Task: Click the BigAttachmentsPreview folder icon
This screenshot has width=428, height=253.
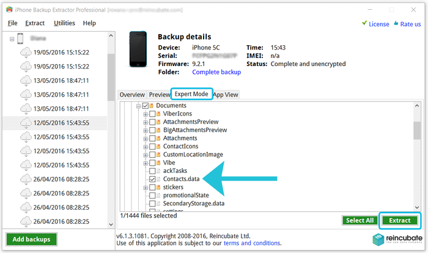Action: 158,130
